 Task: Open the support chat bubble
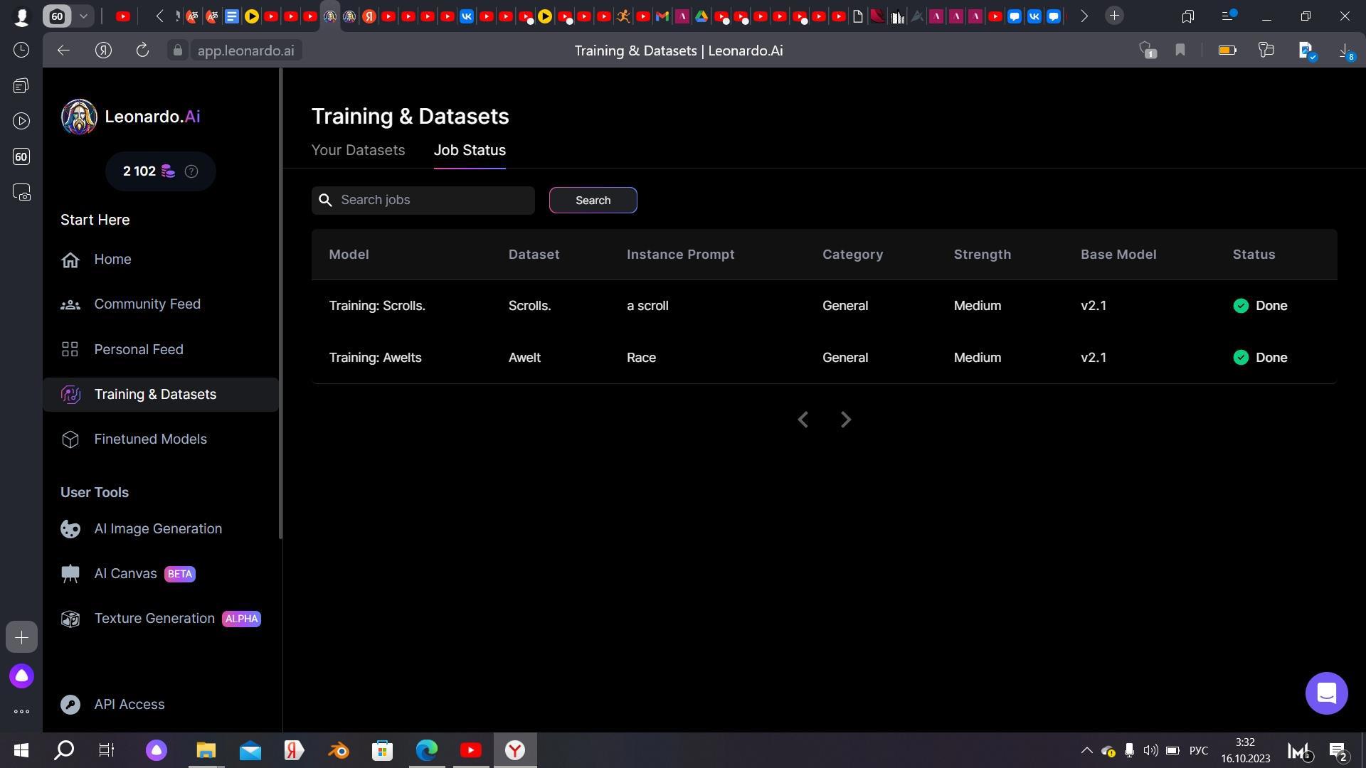1326,693
